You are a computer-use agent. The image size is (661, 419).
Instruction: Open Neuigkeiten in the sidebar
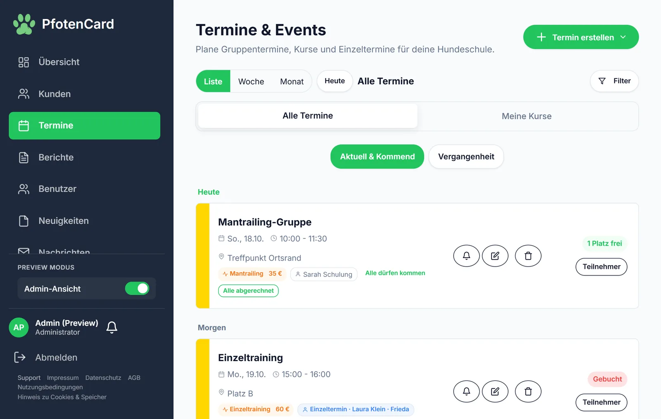84,221
